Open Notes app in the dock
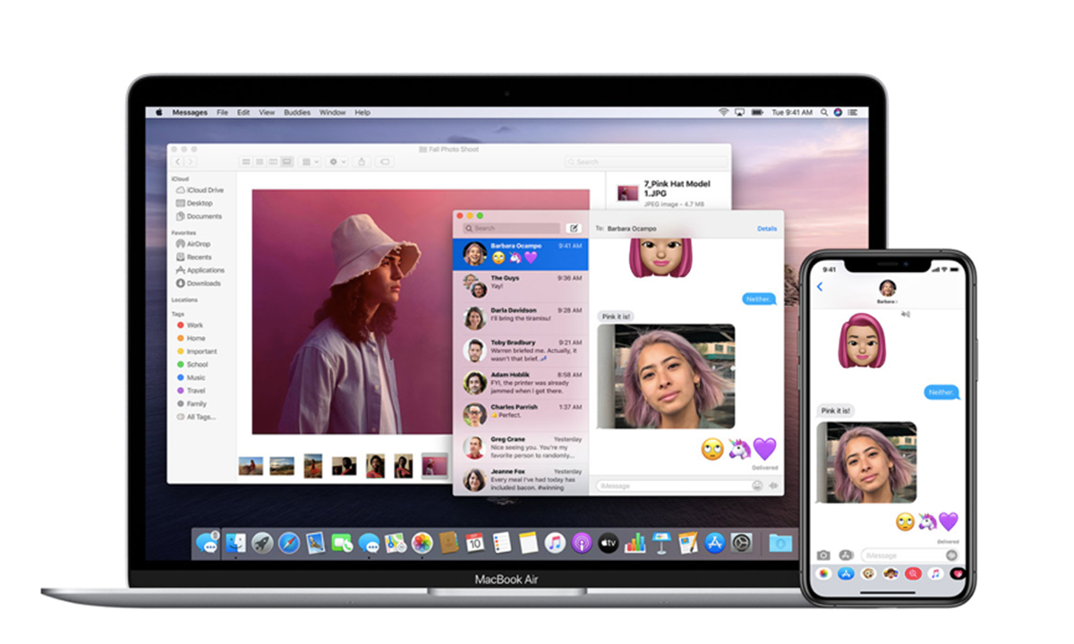This screenshot has height=644, width=1074. click(x=528, y=542)
